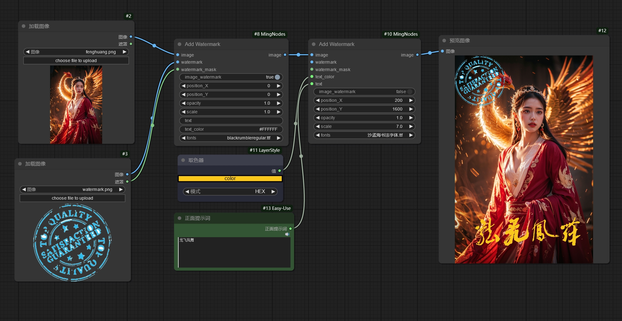Open image selector showing watermark.png
This screenshot has width=622, height=321.
click(72, 189)
